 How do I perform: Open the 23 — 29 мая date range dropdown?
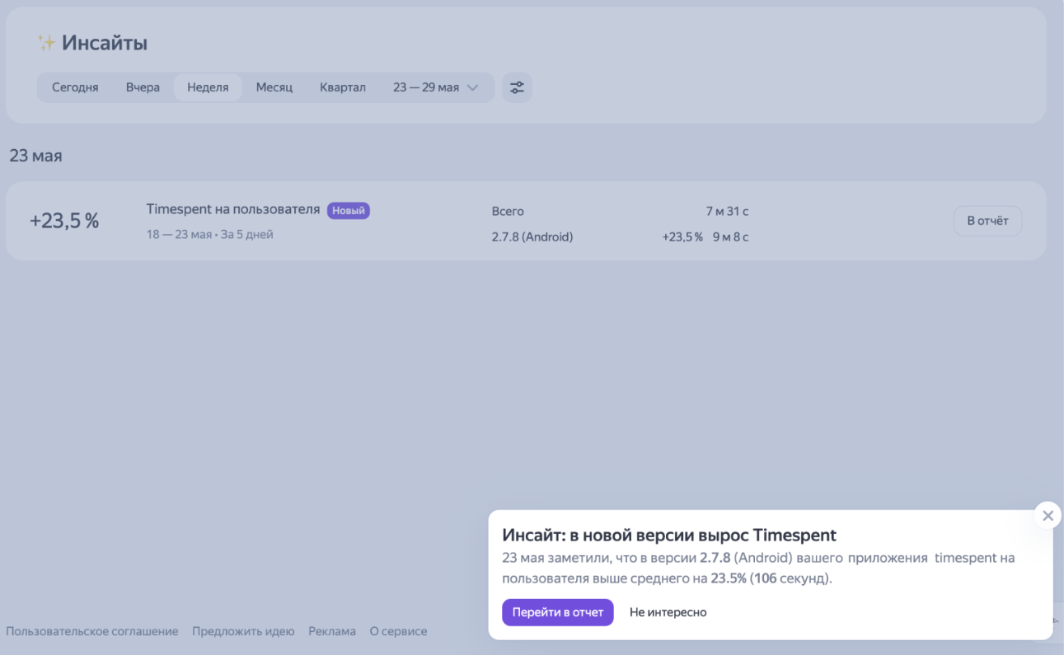(x=435, y=87)
